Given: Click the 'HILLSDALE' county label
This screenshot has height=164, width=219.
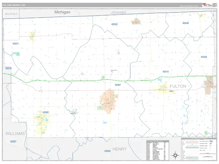Looking at the screenshot, I should tap(11, 14).
